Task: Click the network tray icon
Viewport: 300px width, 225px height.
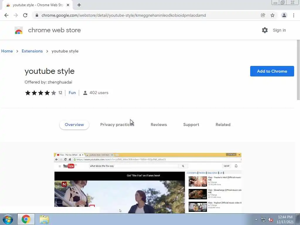Action: 263,220
